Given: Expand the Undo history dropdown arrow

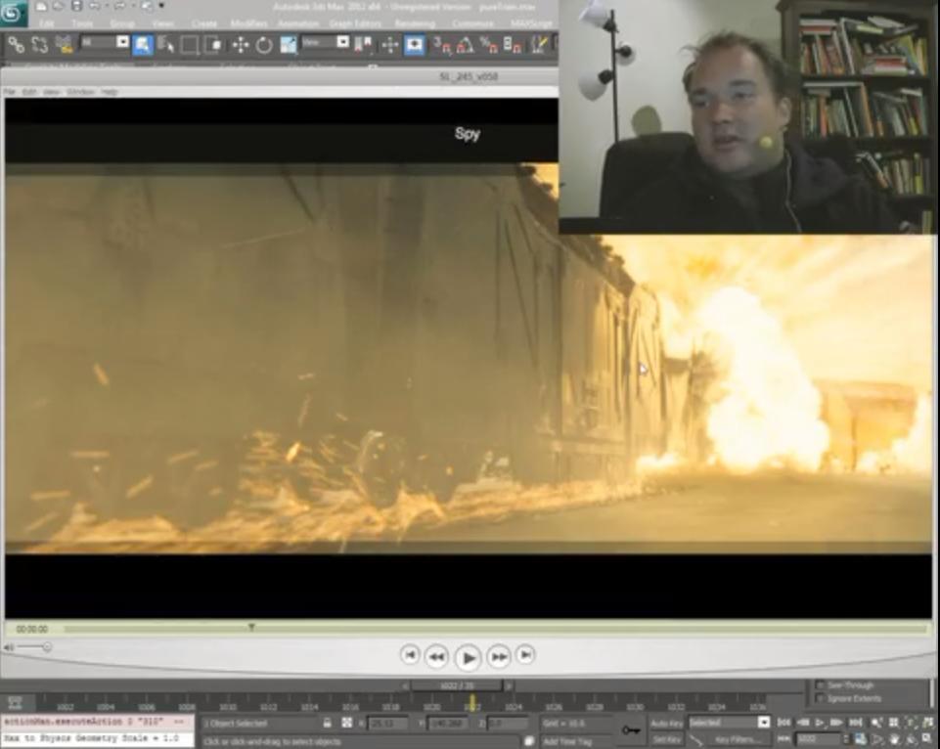Looking at the screenshot, I should pyautogui.click(x=108, y=7).
